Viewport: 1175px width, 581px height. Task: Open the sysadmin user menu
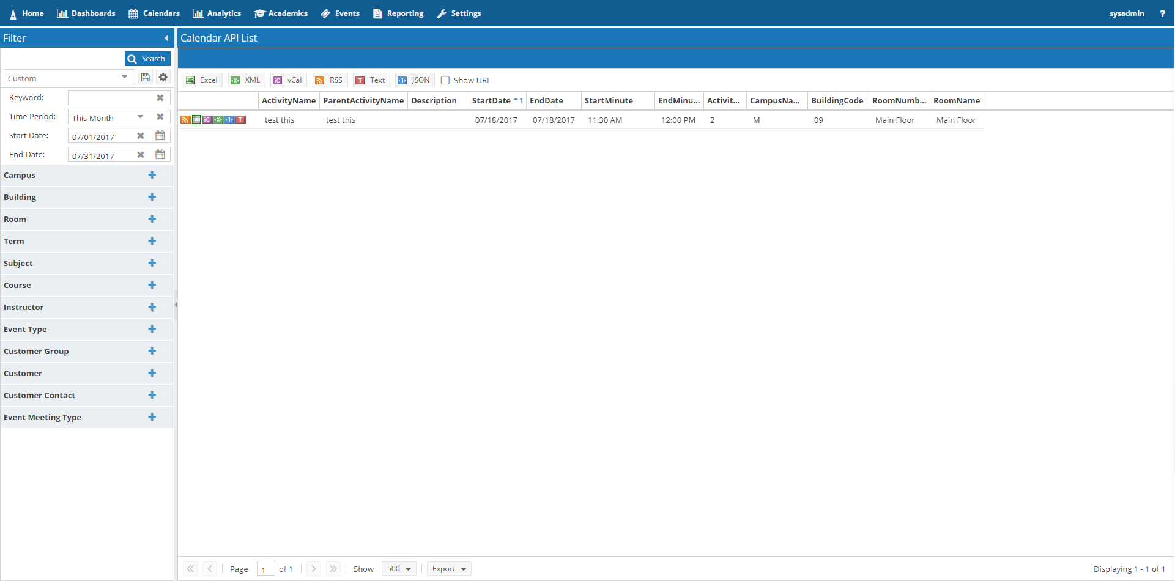point(1127,13)
